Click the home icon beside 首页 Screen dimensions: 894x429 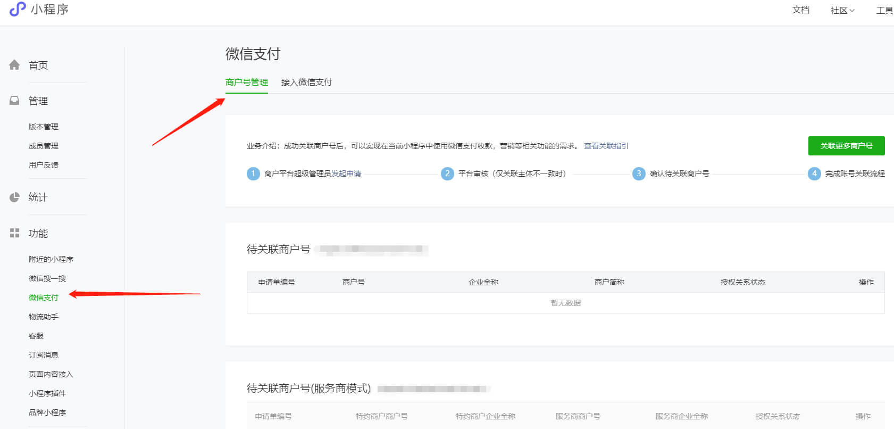(14, 65)
